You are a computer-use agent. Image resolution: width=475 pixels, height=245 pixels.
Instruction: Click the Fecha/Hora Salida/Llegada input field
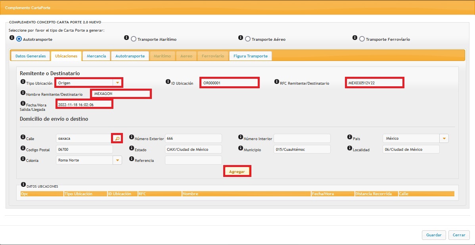point(84,104)
